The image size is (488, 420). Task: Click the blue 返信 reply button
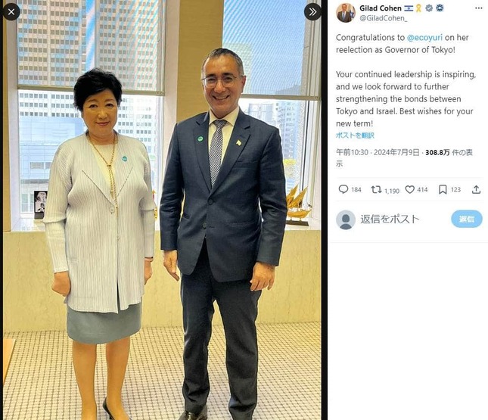467,219
